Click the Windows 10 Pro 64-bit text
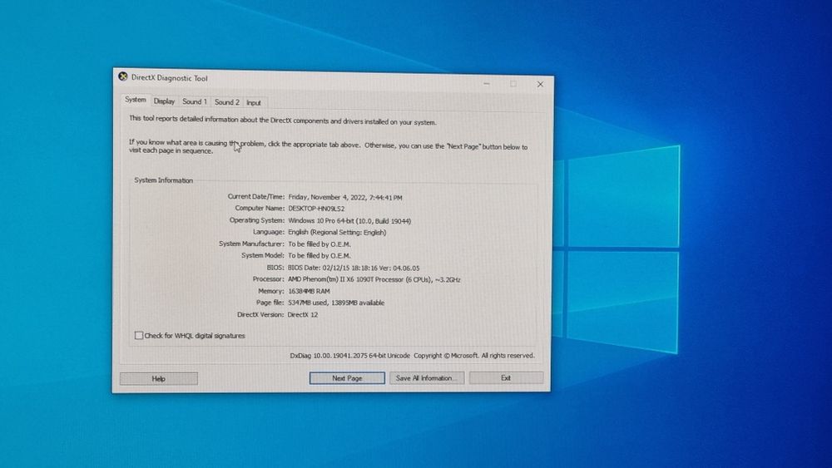Image resolution: width=832 pixels, height=468 pixels. [x=349, y=220]
